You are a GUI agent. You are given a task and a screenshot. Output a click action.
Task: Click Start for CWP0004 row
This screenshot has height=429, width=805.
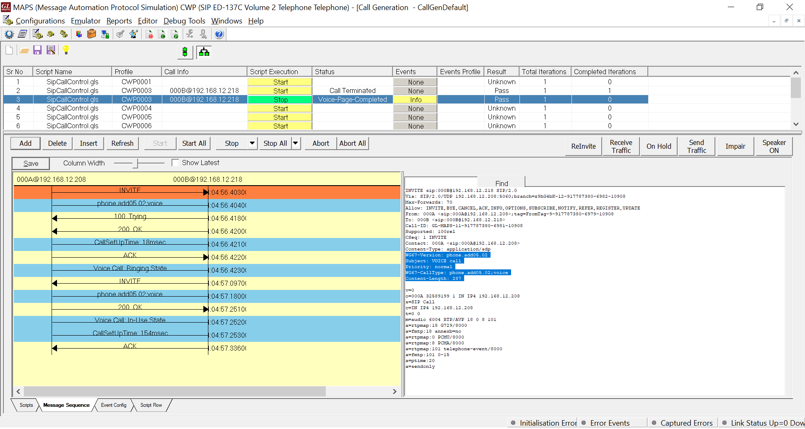[x=280, y=109]
